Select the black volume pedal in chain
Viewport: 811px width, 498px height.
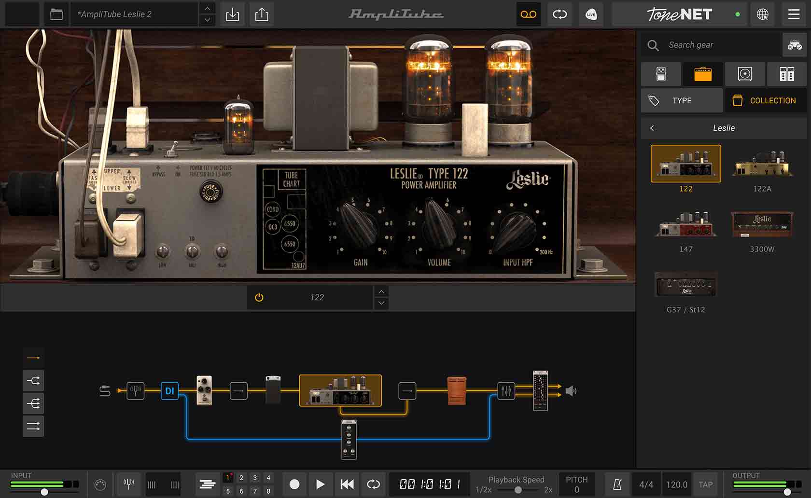coord(273,389)
